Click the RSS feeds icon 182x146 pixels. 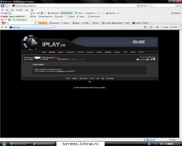(x=151, y=27)
